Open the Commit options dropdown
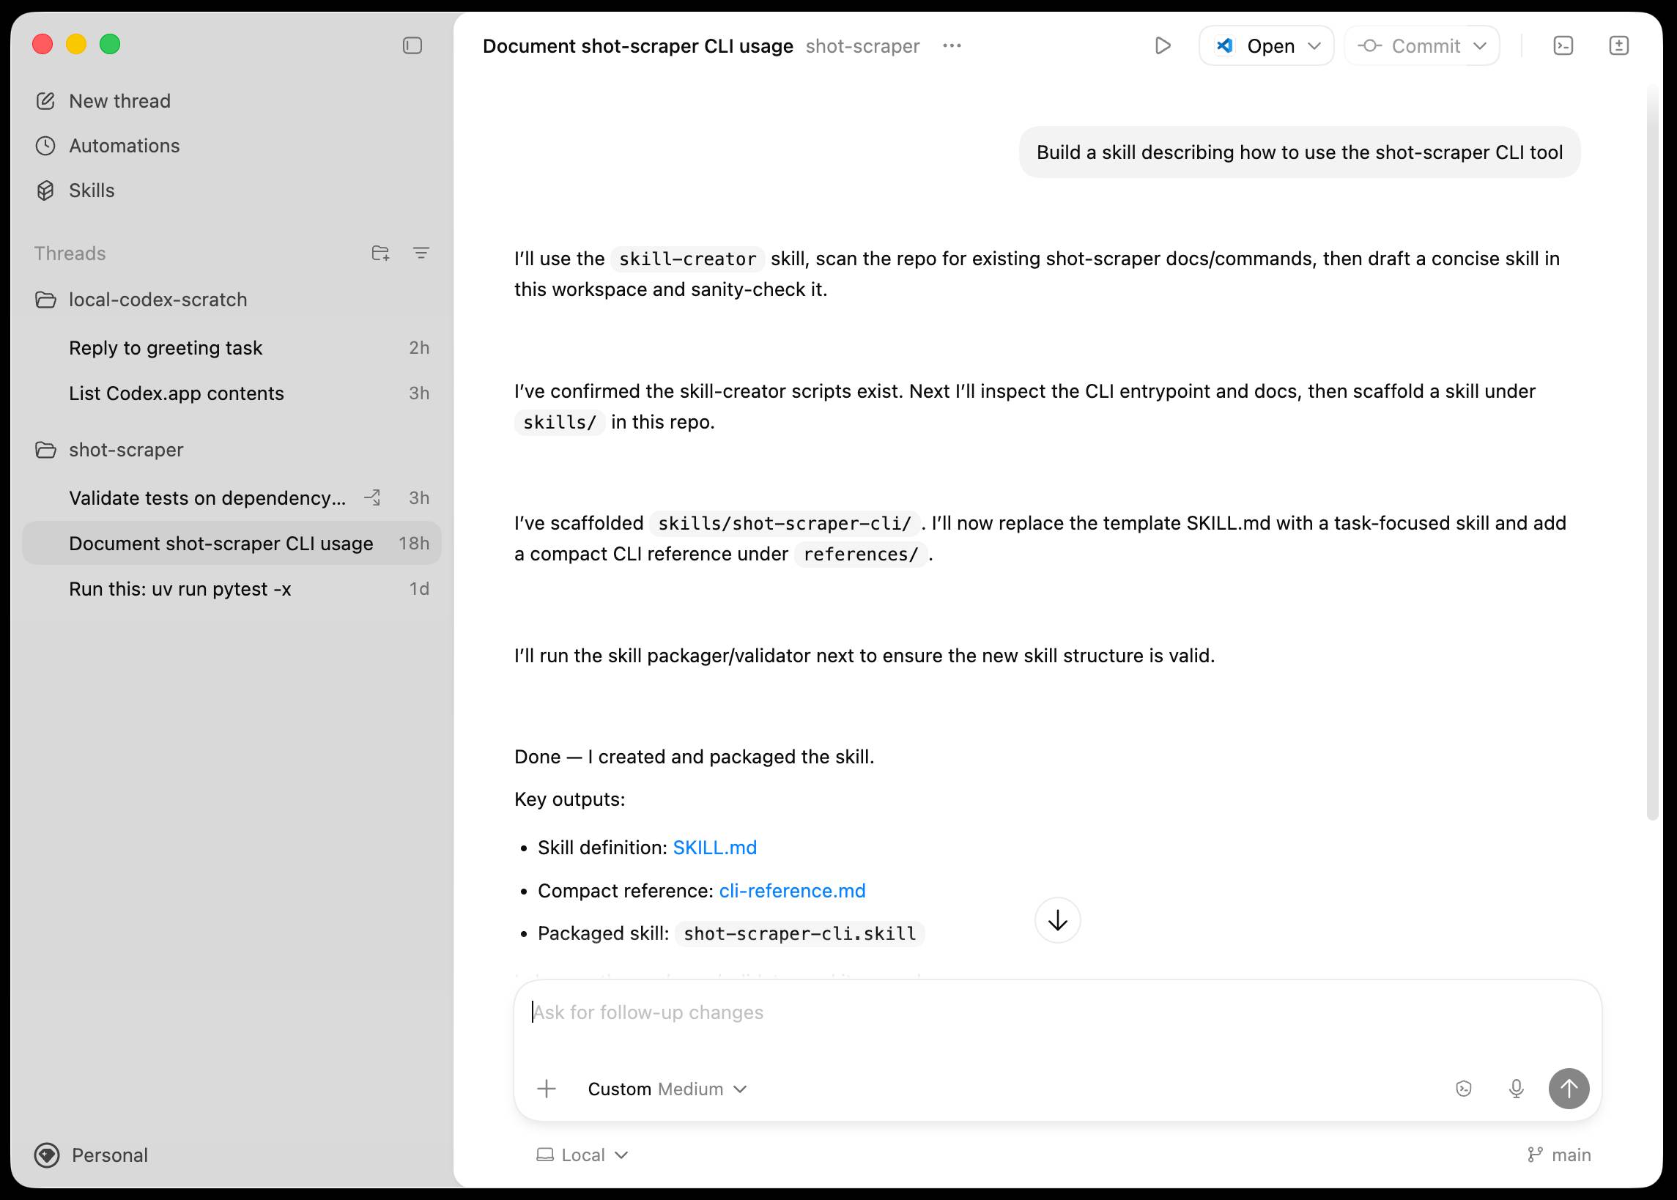 (x=1480, y=45)
